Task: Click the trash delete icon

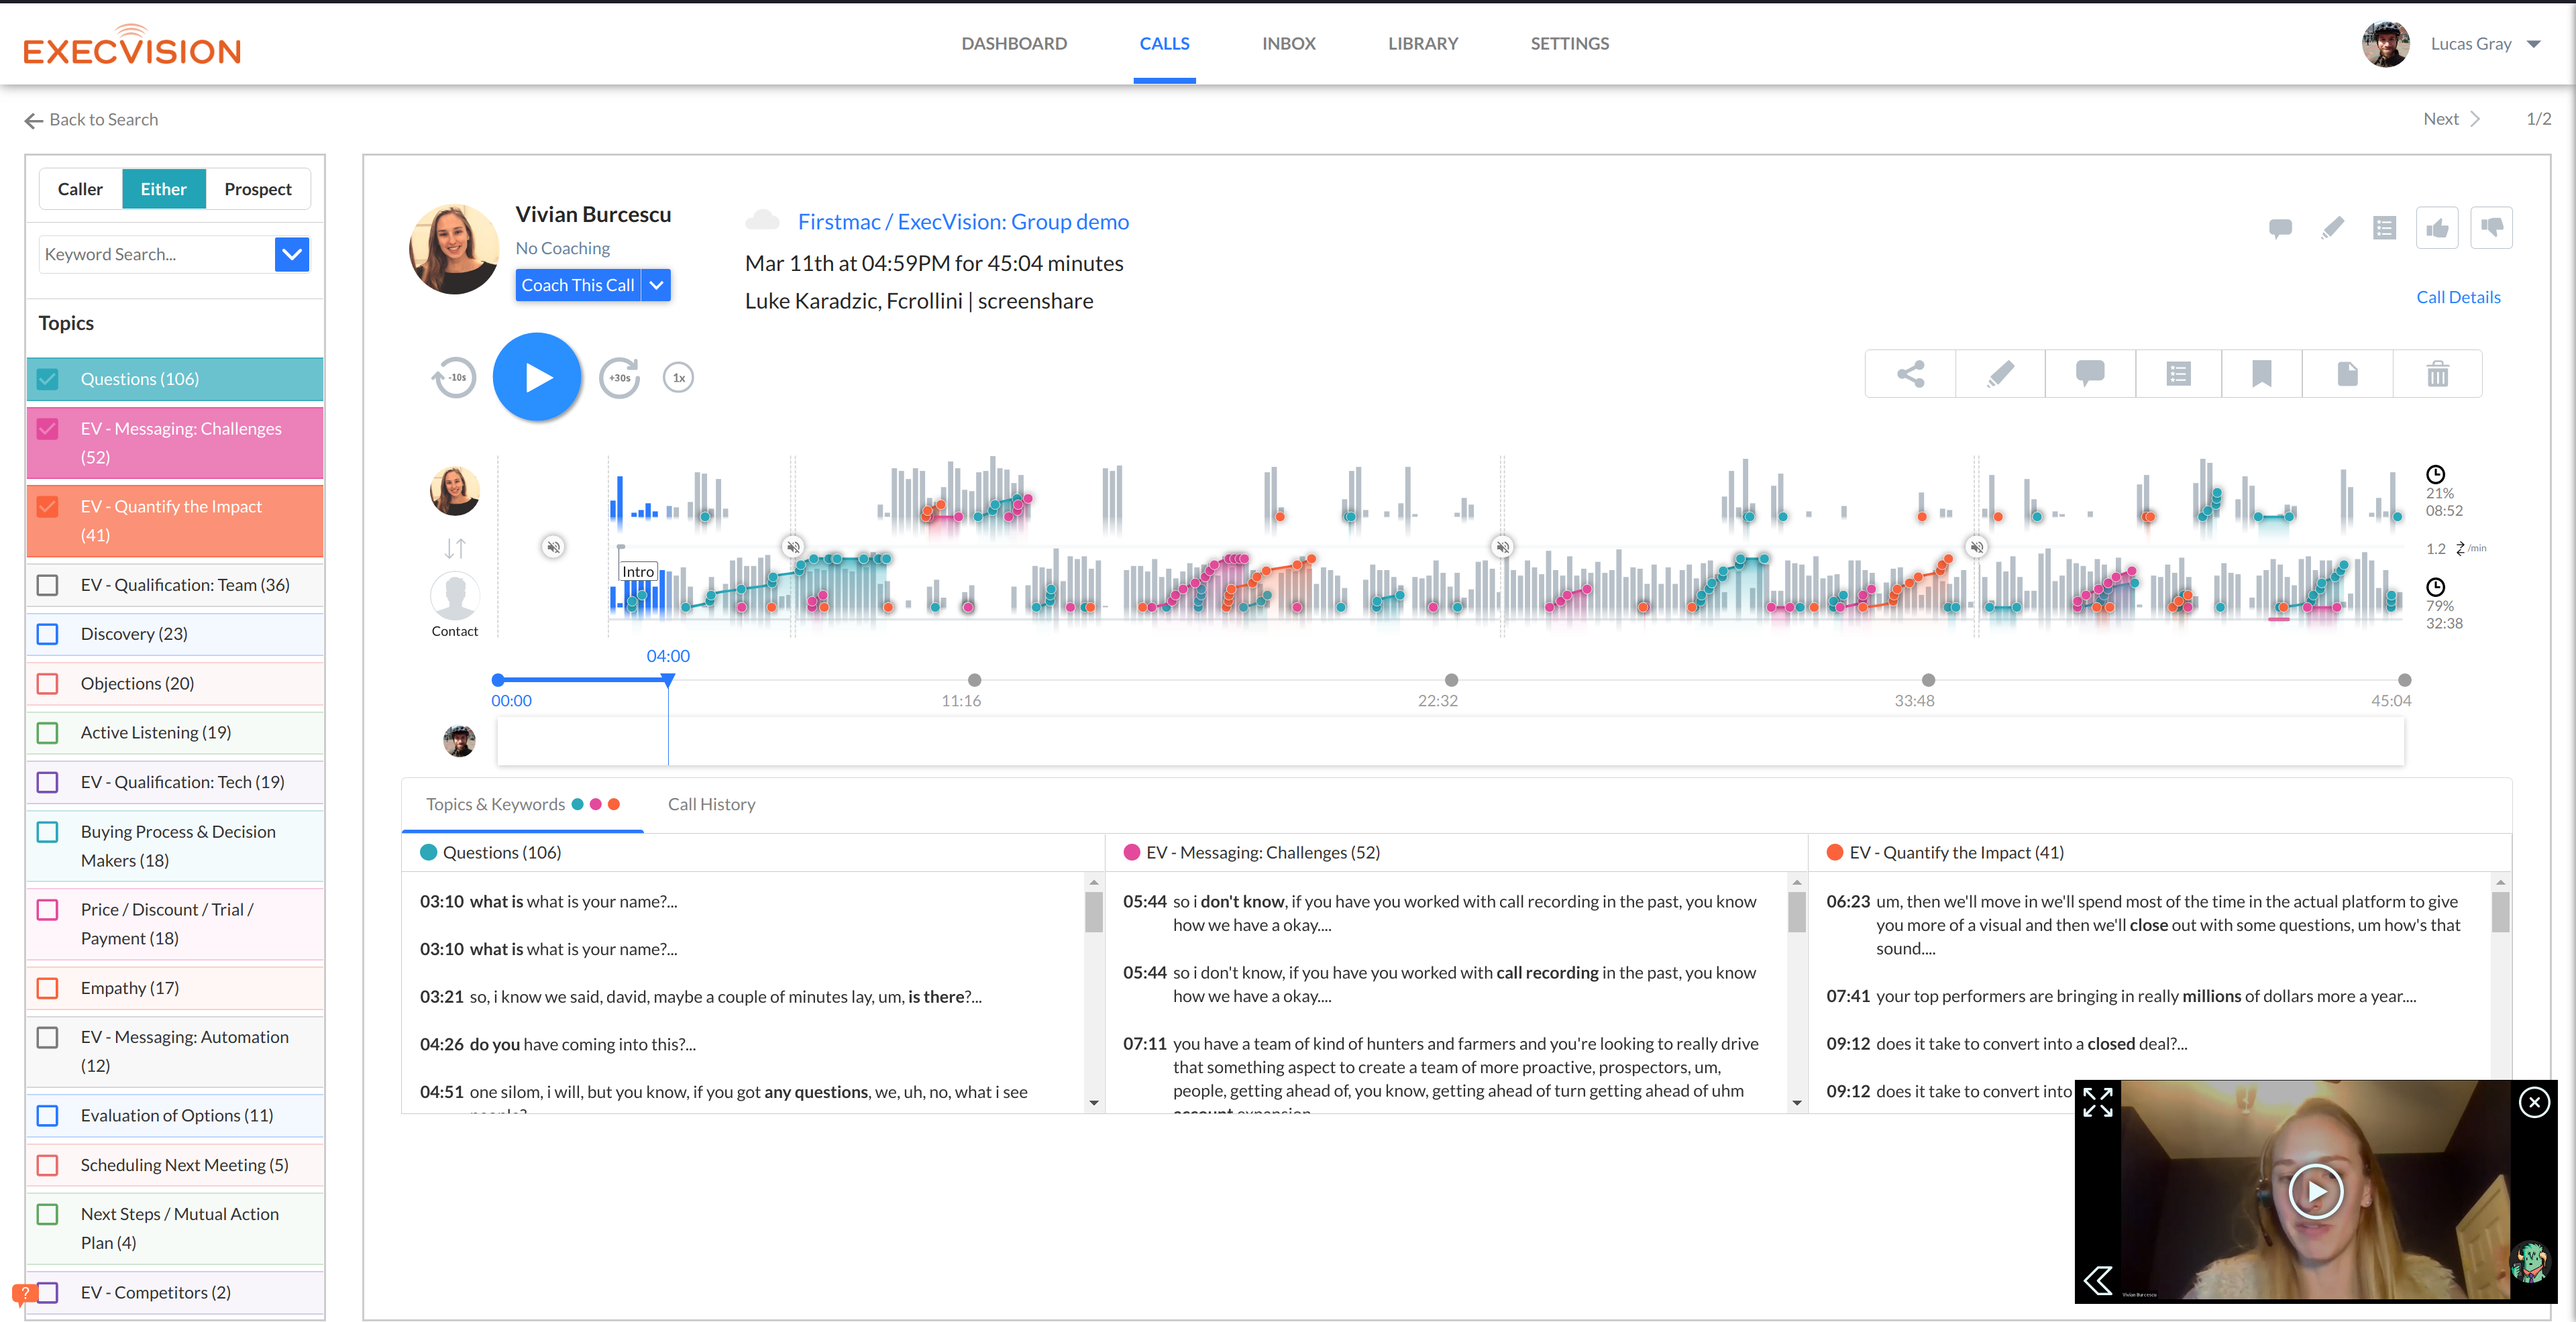Action: [2437, 374]
